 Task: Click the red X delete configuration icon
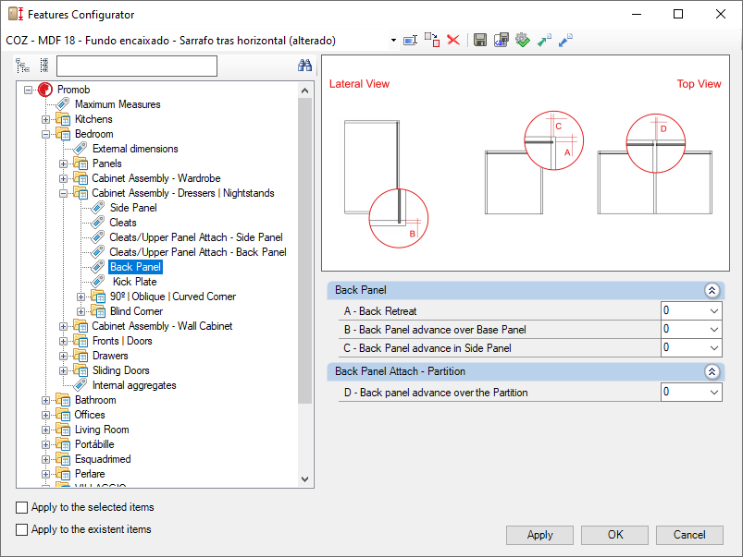(453, 41)
